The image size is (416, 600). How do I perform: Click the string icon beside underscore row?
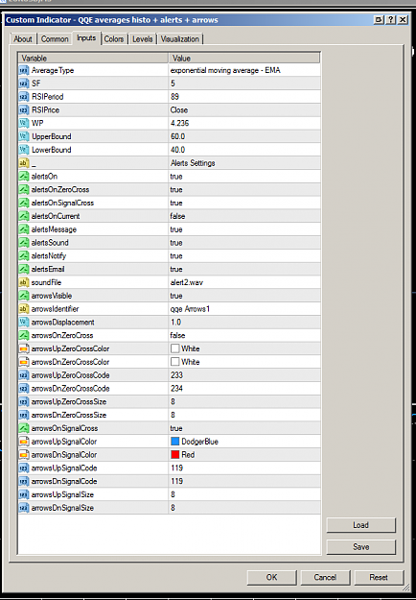tap(24, 163)
